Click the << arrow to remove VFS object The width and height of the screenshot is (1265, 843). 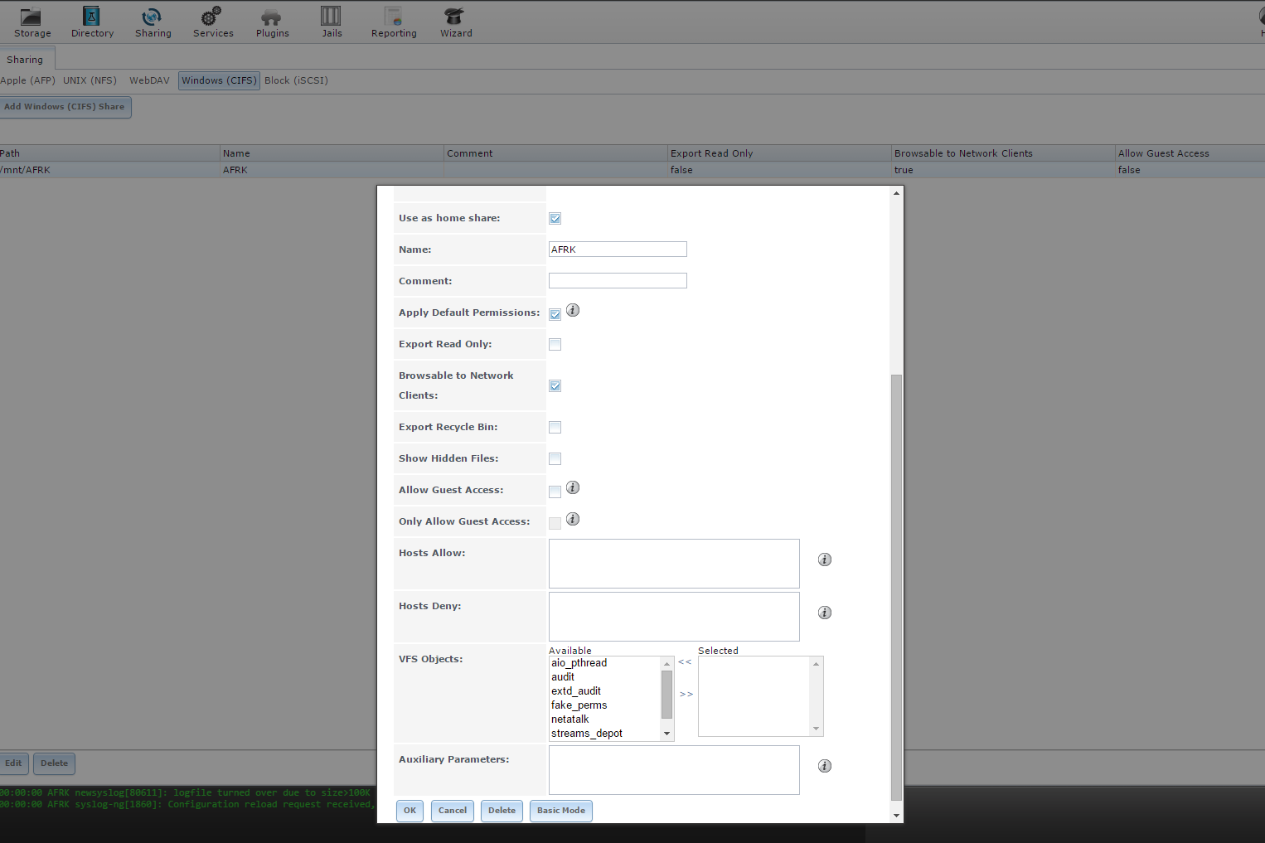pos(685,661)
